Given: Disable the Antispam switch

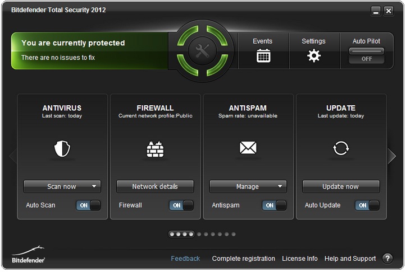Looking at the screenshot, I should [x=274, y=205].
